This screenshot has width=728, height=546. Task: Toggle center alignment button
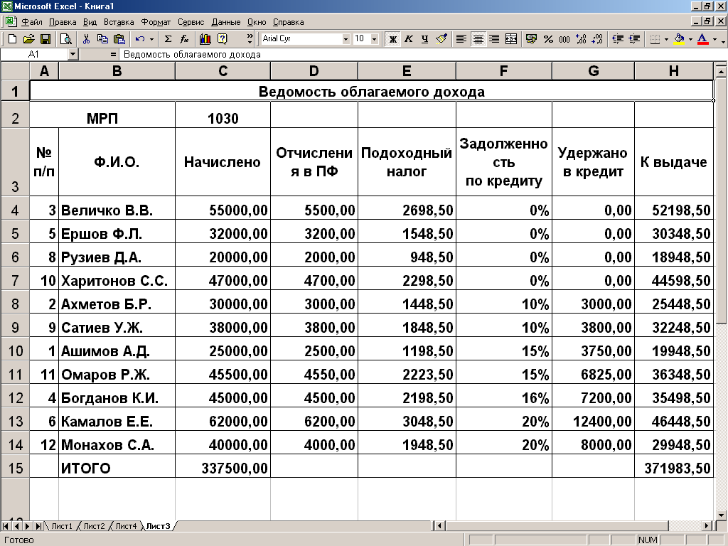(x=478, y=39)
